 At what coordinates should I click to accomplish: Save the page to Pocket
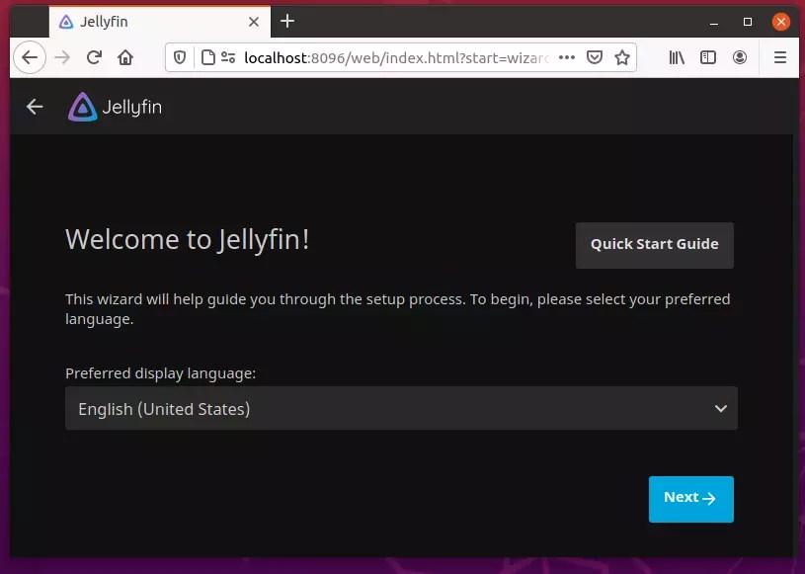click(x=595, y=57)
